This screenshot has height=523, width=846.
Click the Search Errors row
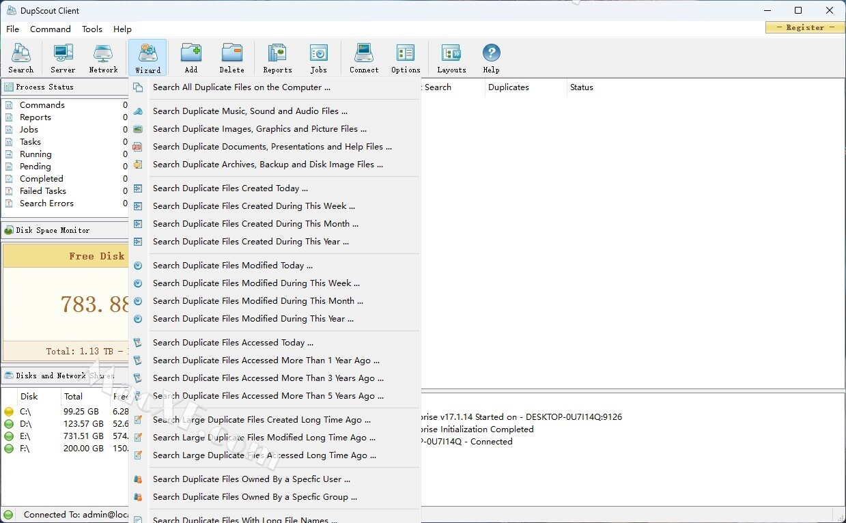click(x=66, y=203)
